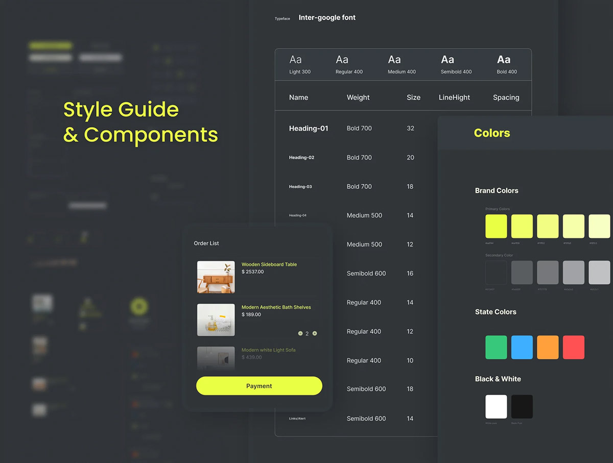The width and height of the screenshot is (613, 463).
Task: Choose the first primary yellow brand swatch
Action: pos(496,226)
